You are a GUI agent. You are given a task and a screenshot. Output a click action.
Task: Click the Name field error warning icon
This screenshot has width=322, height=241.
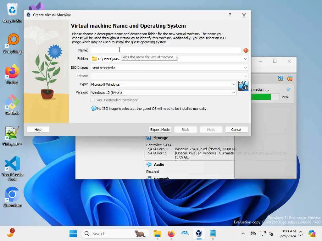[x=246, y=50]
